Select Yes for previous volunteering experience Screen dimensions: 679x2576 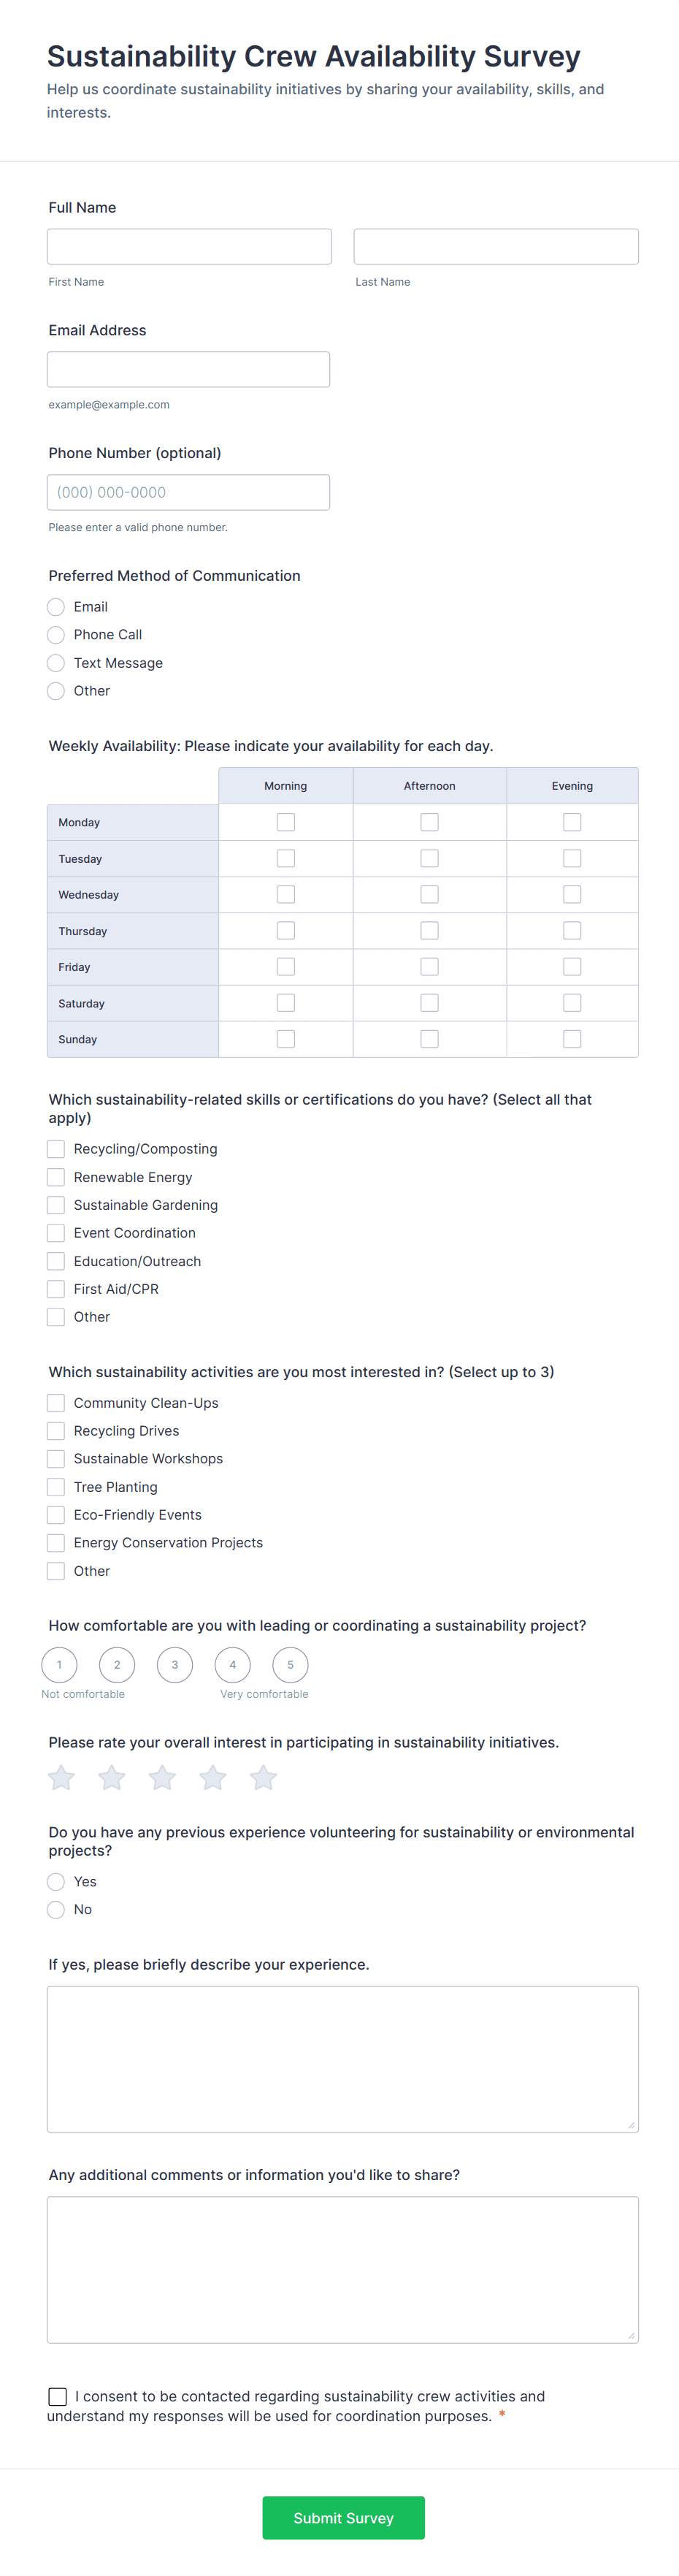pyautogui.click(x=56, y=1881)
